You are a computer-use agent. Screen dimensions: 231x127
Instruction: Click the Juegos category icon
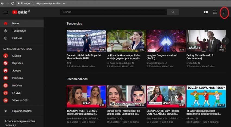(5, 71)
